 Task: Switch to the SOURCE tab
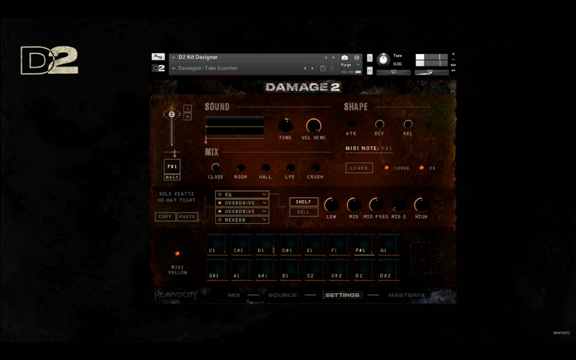[282, 295]
